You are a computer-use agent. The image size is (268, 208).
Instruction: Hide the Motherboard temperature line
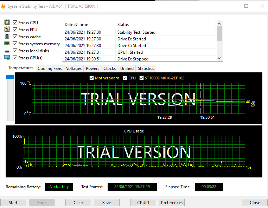point(91,78)
